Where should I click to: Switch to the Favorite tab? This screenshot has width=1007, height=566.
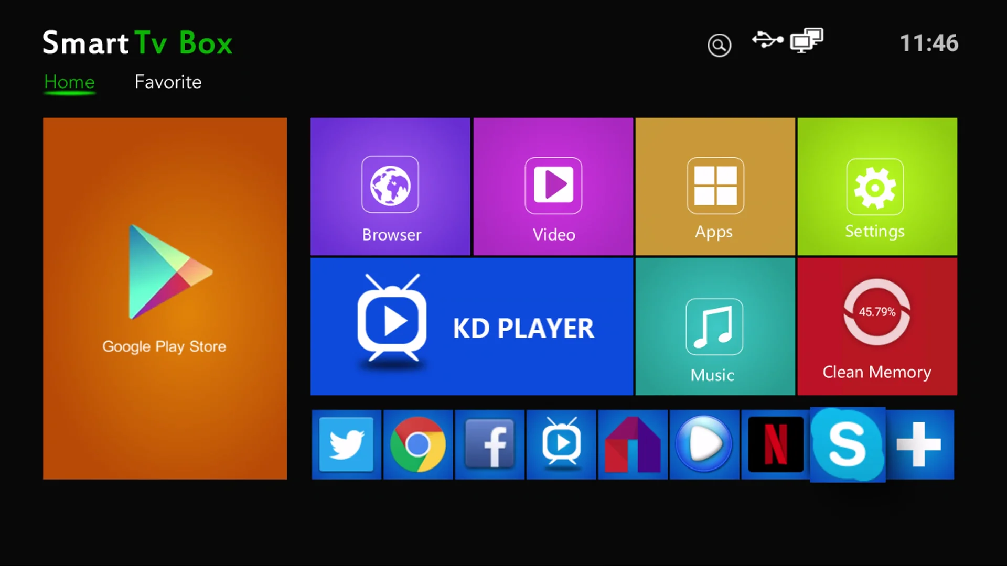click(168, 82)
